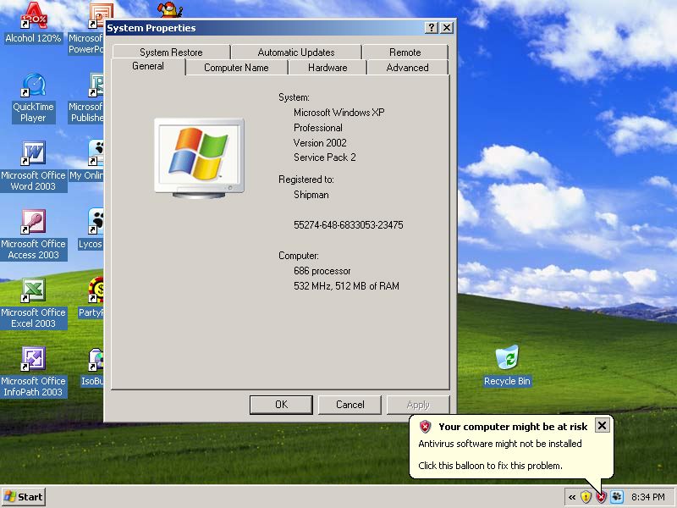Image resolution: width=677 pixels, height=508 pixels.
Task: Click the product ID 55274-648-6833053-23475
Action: [x=349, y=225]
